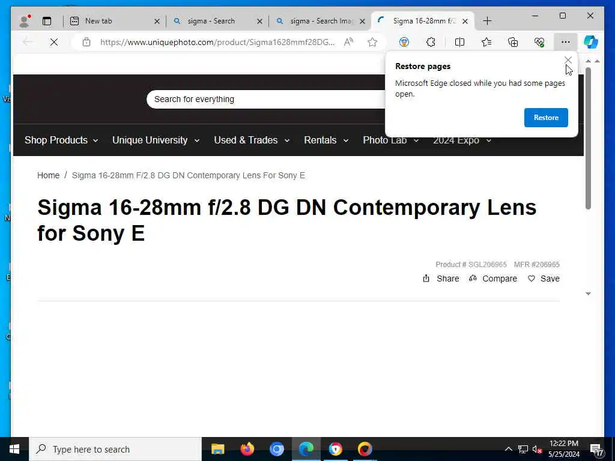615x461 pixels.
Task: Expand the Rentals menu
Action: [326, 140]
